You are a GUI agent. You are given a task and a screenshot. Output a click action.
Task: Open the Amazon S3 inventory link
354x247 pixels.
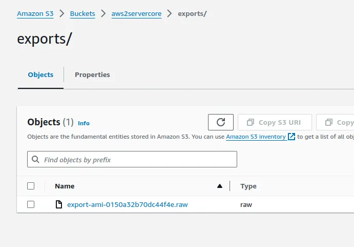(x=256, y=137)
